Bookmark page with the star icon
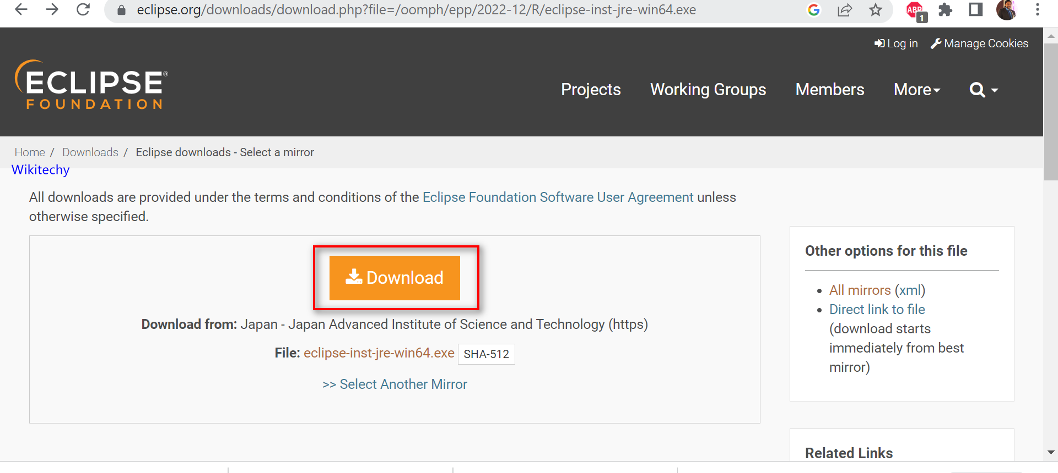This screenshot has width=1058, height=473. tap(875, 10)
